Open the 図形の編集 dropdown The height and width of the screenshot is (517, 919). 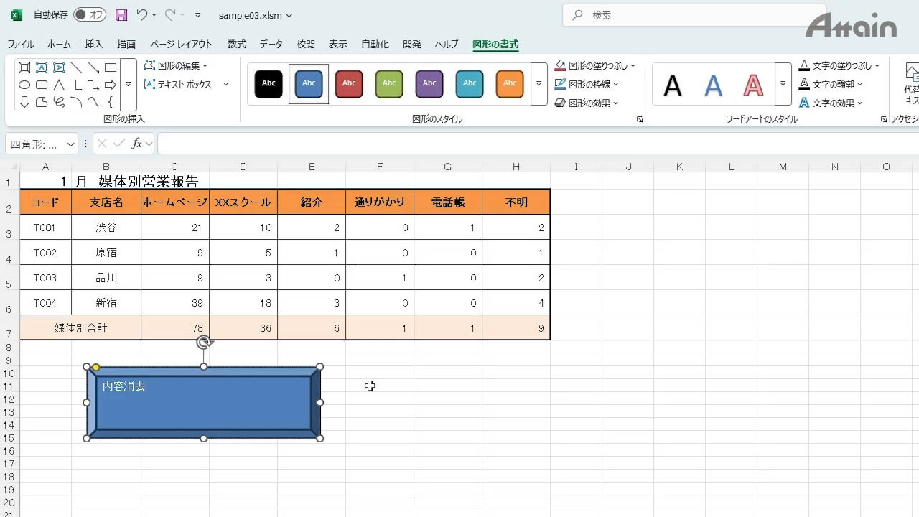tap(176, 65)
